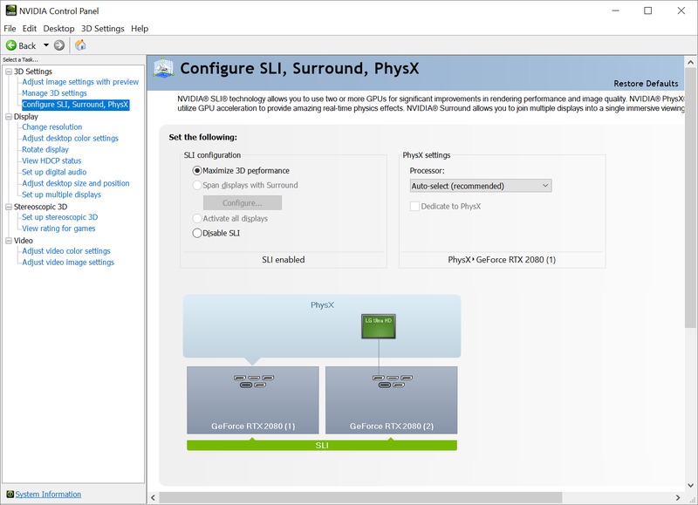Click the Home icon in toolbar

coord(80,45)
